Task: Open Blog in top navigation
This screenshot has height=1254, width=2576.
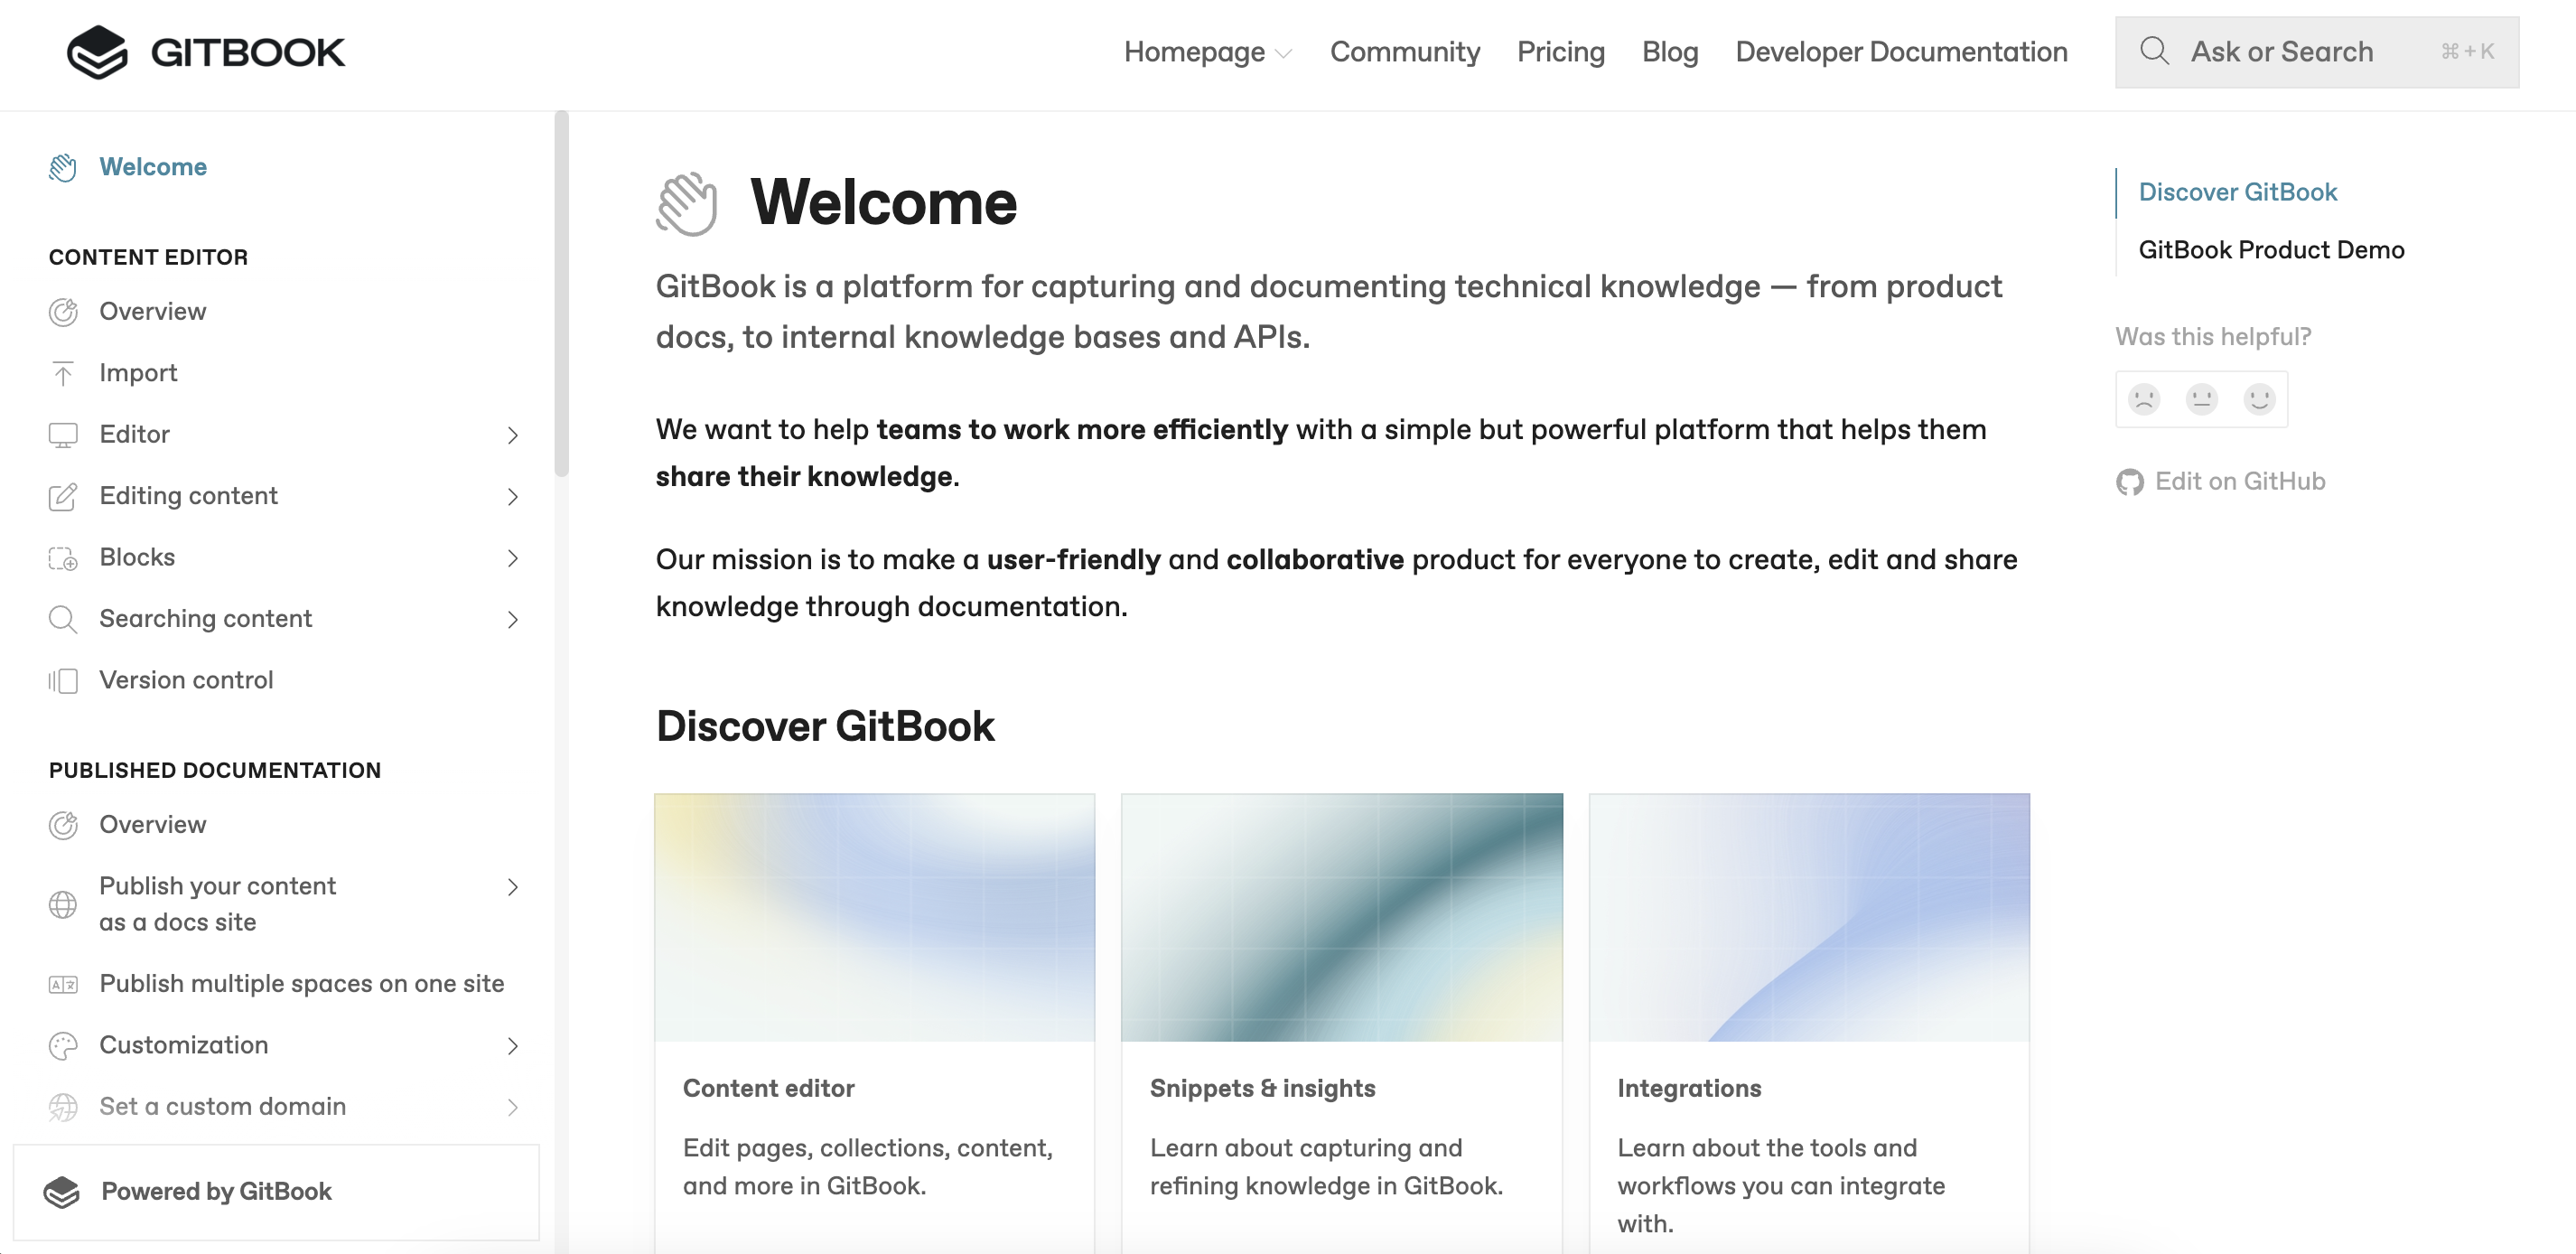Action: point(1670,51)
